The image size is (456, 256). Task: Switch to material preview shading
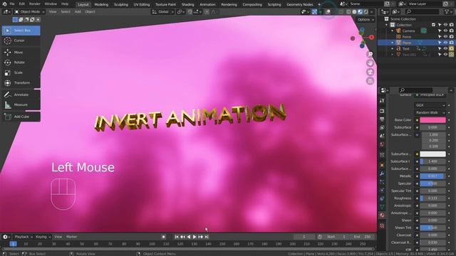360,12
